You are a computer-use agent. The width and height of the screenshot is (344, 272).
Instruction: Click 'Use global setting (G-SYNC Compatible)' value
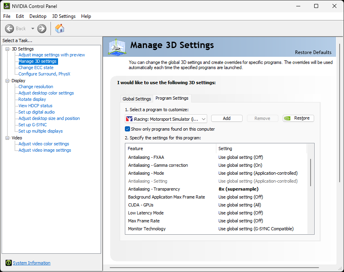pos(256,229)
